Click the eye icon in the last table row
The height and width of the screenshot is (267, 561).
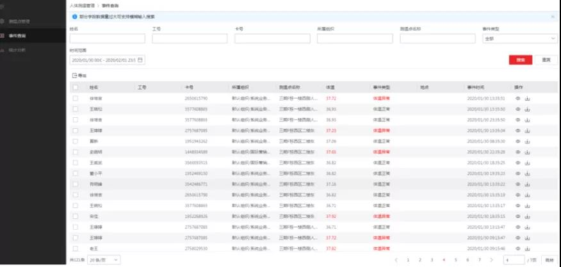[x=518, y=248]
